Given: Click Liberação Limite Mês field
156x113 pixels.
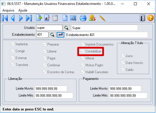Looking at the screenshot, I should pos(54,96).
